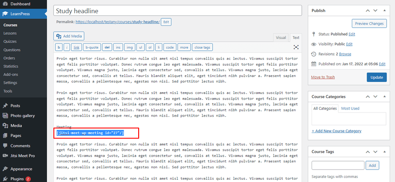
Task: Move Course Categories panel up
Action: [368, 97]
